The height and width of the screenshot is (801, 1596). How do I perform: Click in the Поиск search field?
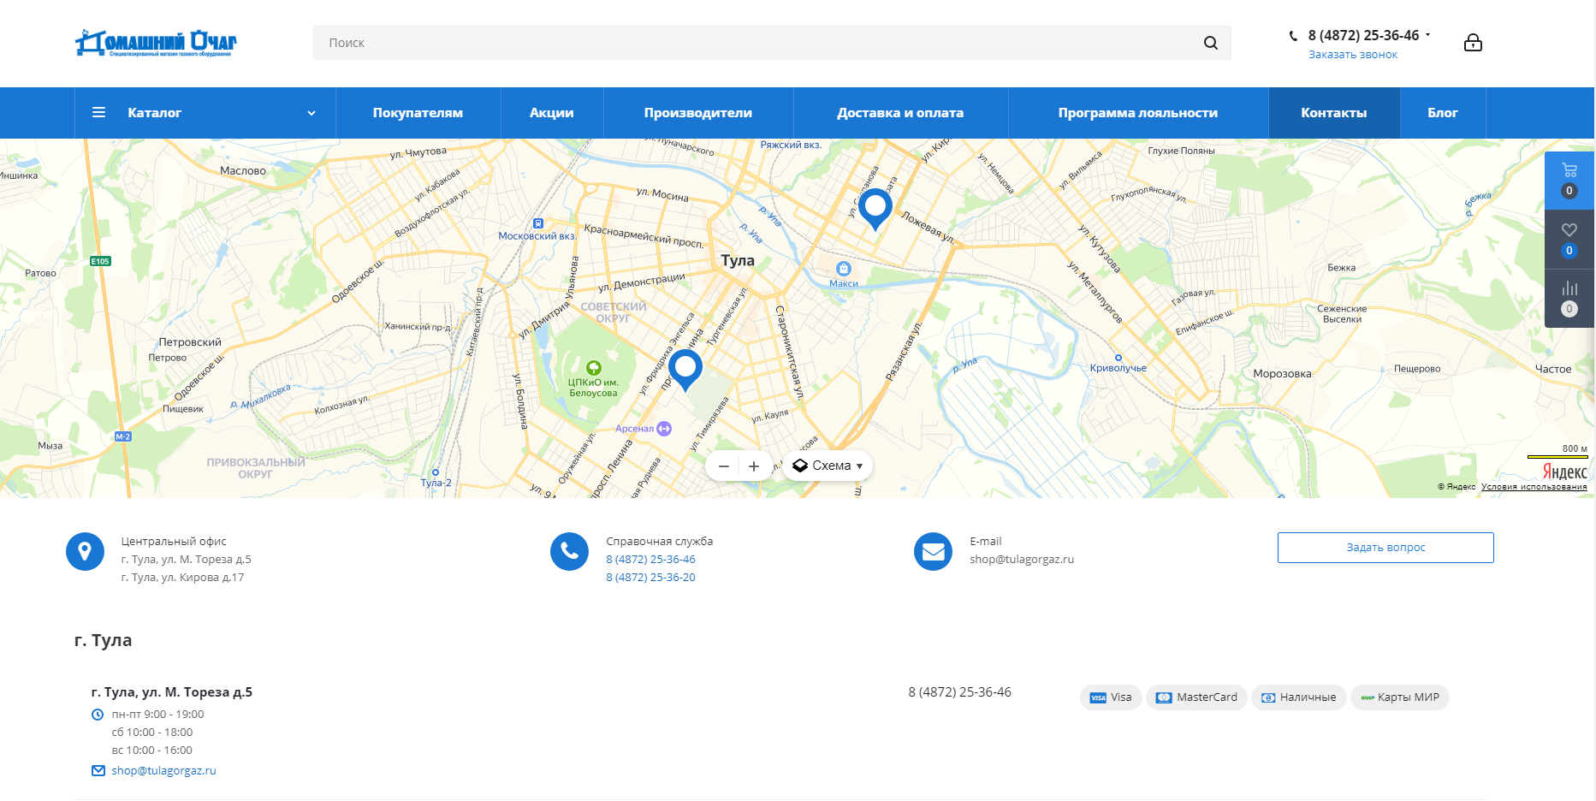[x=753, y=43]
